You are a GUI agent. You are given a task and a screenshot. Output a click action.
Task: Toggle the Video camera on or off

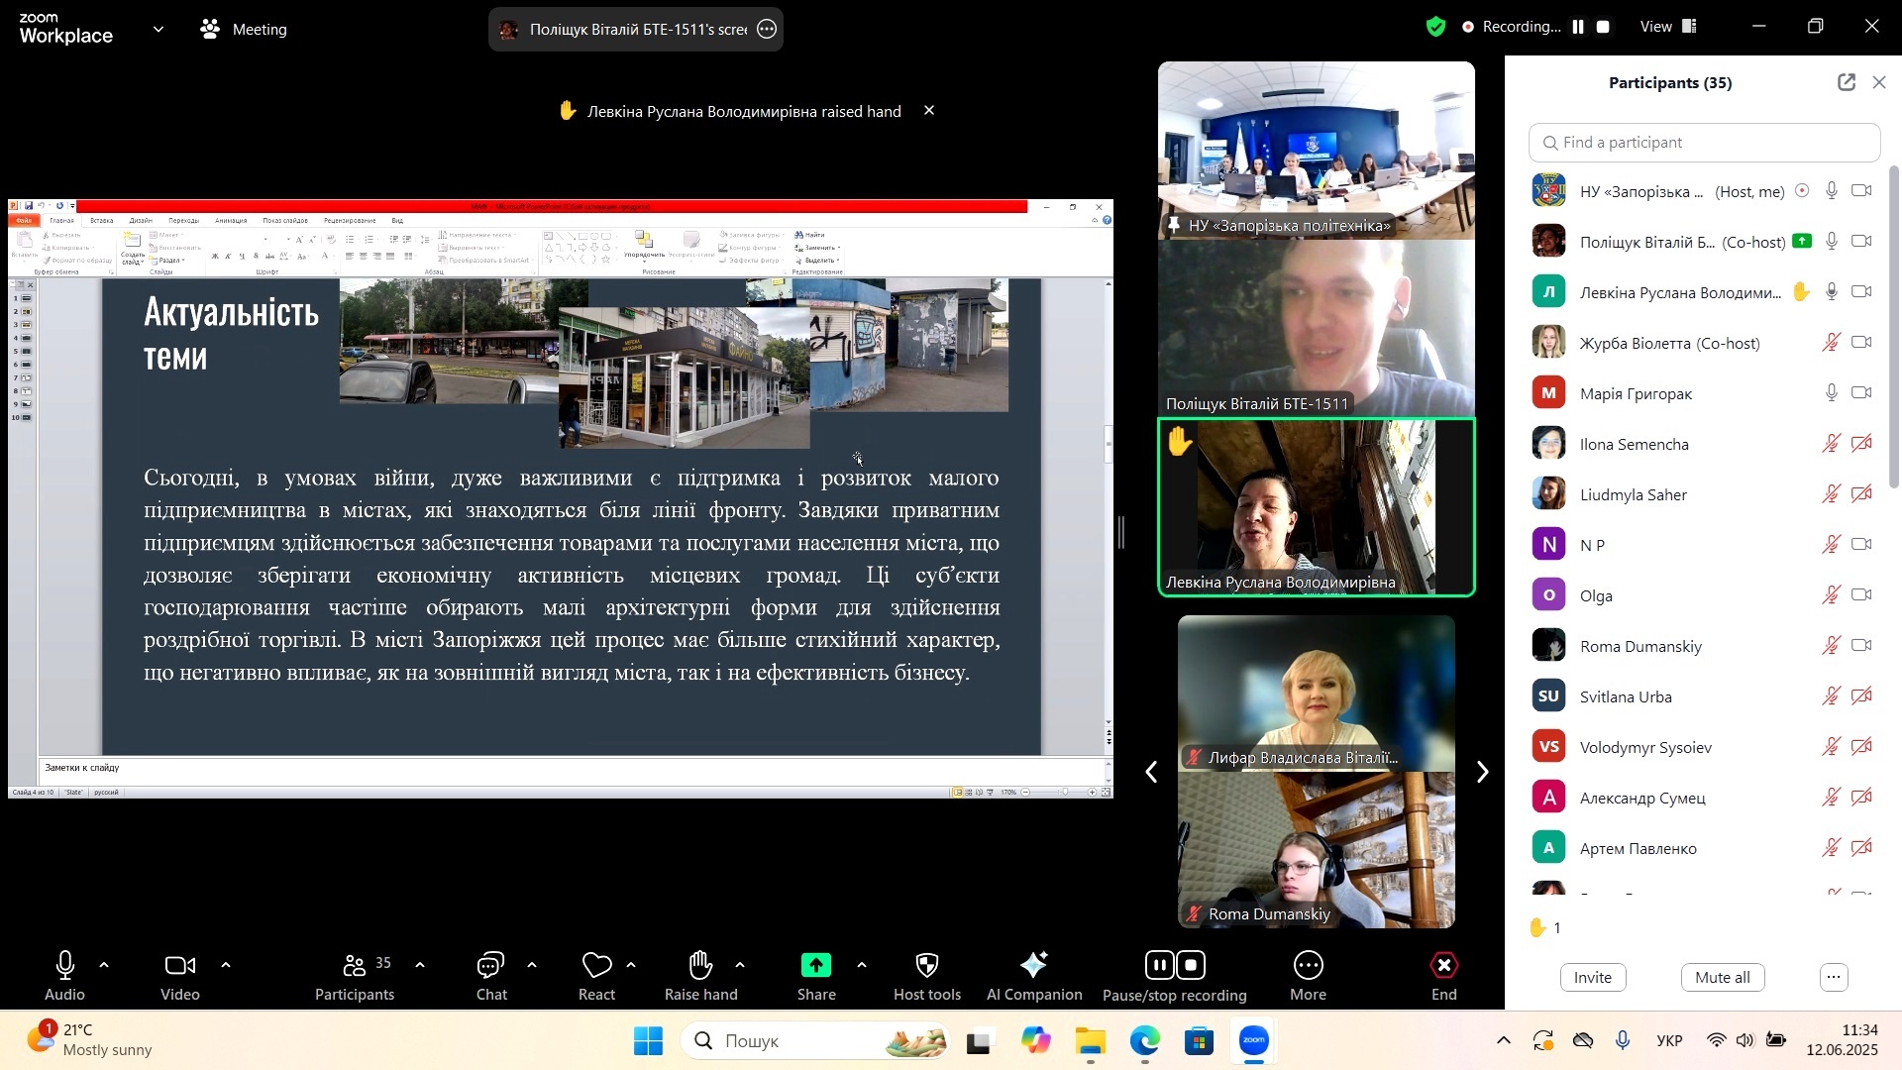tap(180, 967)
